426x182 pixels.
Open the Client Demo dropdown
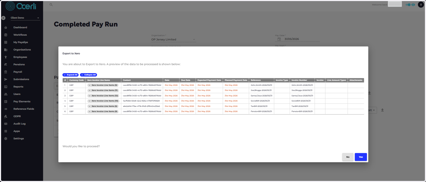pos(25,18)
